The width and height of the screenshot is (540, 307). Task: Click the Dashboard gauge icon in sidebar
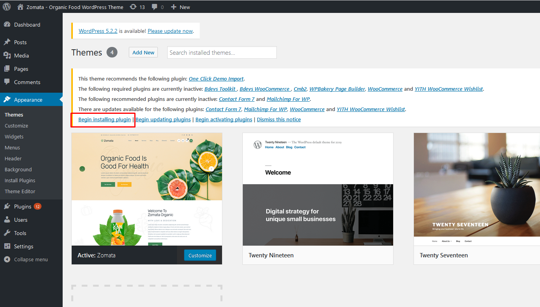coord(7,25)
